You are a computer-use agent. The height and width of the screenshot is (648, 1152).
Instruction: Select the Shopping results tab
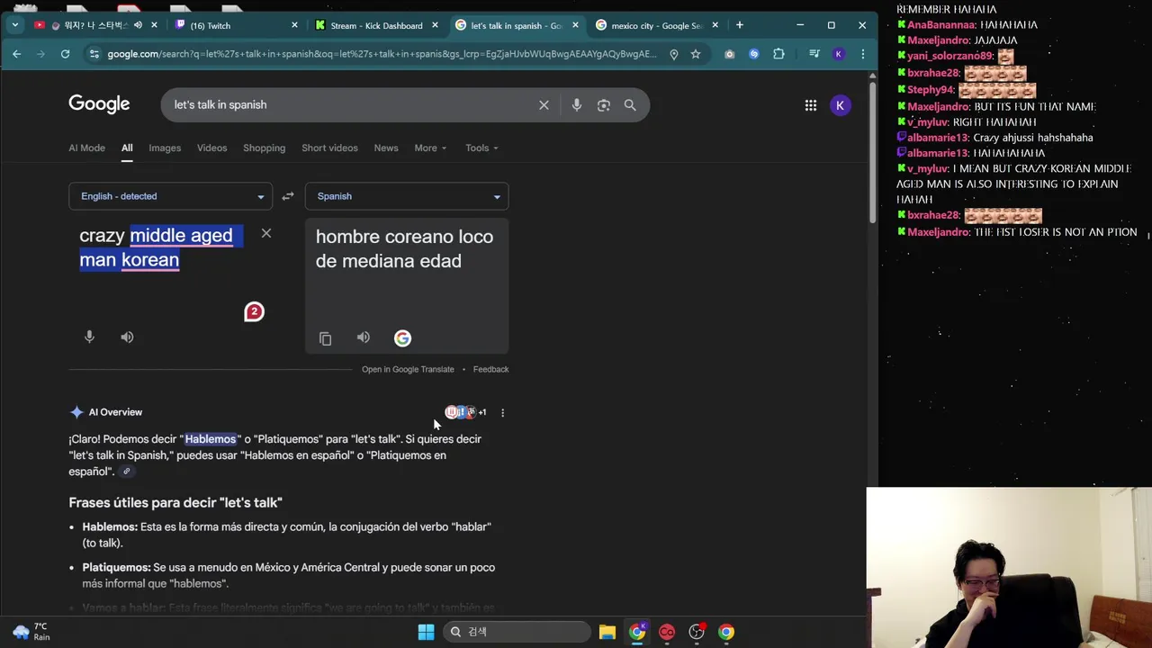[264, 148]
